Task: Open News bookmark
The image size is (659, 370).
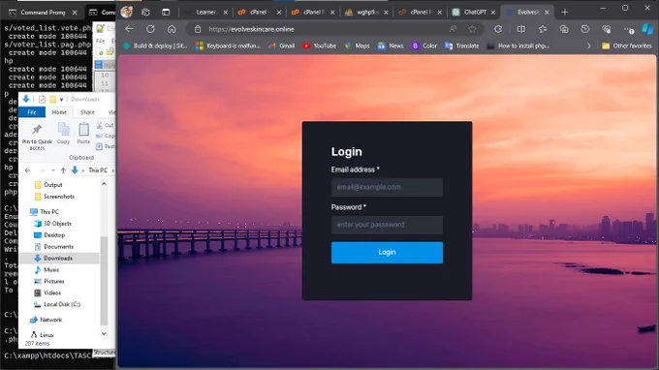Action: tap(391, 46)
